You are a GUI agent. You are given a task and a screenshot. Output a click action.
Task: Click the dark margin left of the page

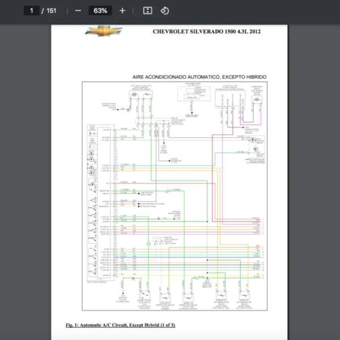click(25, 170)
